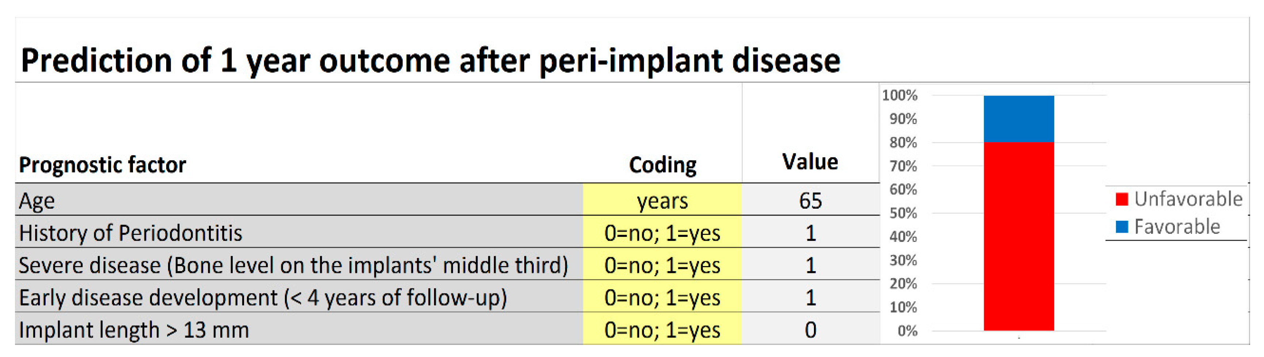Click the blue Favorable legend swatch
Image resolution: width=1264 pixels, height=357 pixels.
point(1122,227)
